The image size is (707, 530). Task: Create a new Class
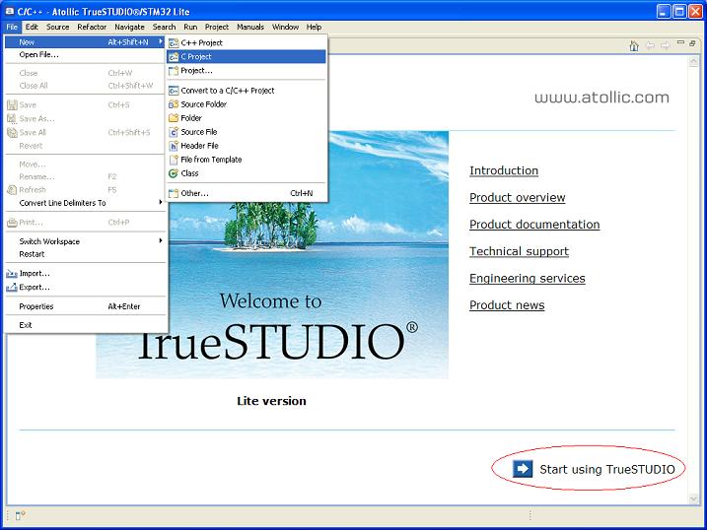pos(247,173)
